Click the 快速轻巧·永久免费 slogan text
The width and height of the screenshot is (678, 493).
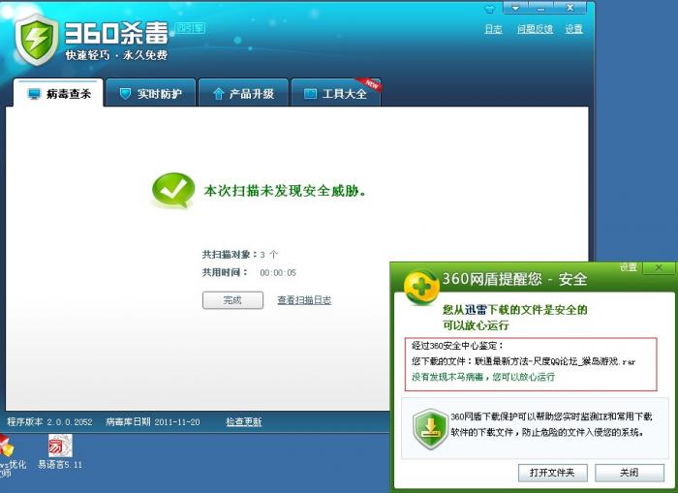click(116, 55)
